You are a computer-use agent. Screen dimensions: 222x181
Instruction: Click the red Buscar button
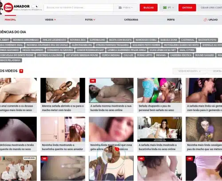click(x=149, y=8)
